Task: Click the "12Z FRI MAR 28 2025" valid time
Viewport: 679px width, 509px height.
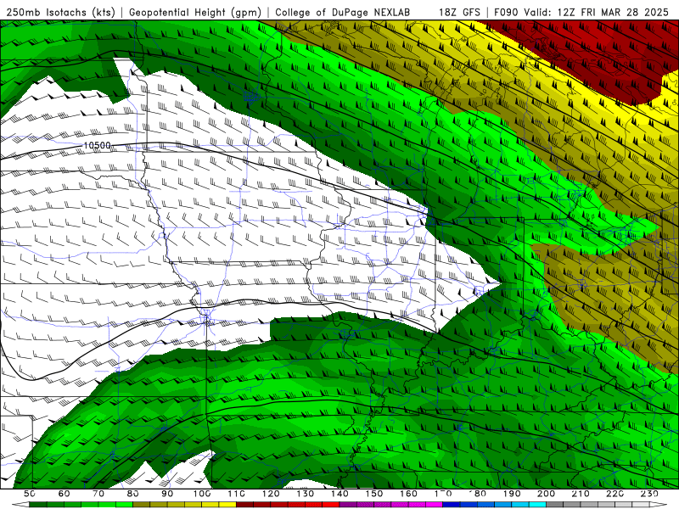Action: click(613, 12)
